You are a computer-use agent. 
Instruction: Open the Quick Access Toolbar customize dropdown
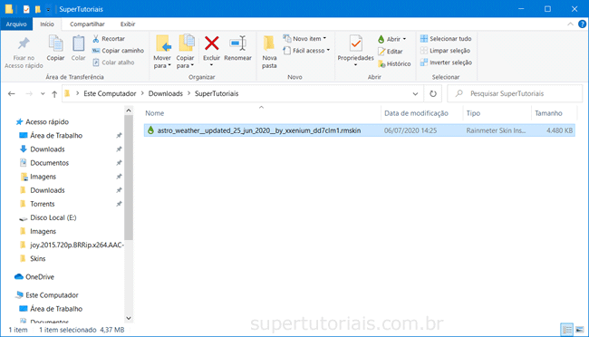click(48, 9)
